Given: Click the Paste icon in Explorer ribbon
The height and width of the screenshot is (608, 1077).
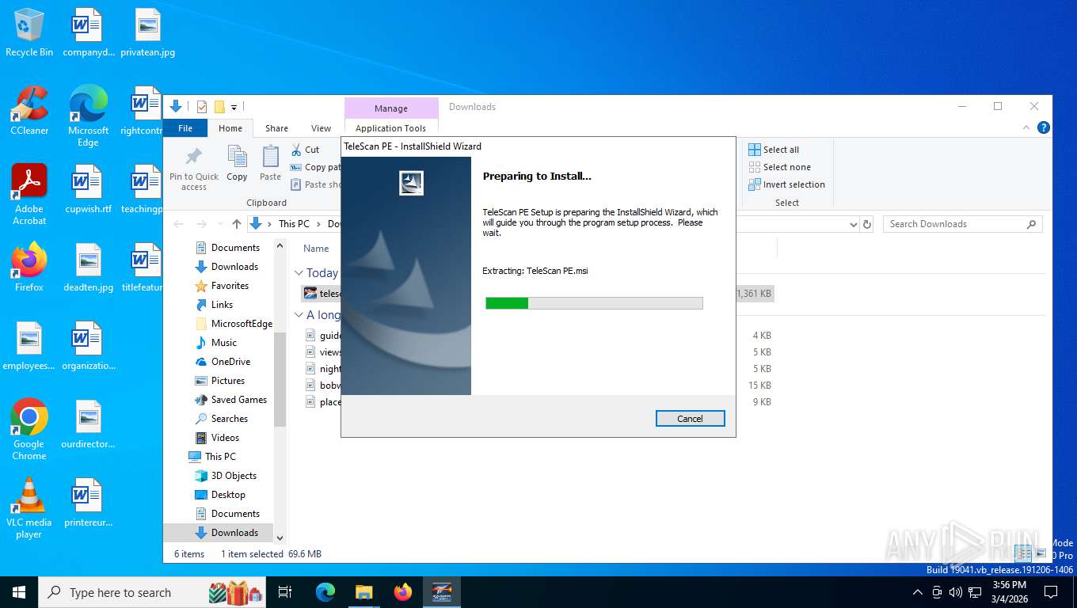Looking at the screenshot, I should 270,164.
